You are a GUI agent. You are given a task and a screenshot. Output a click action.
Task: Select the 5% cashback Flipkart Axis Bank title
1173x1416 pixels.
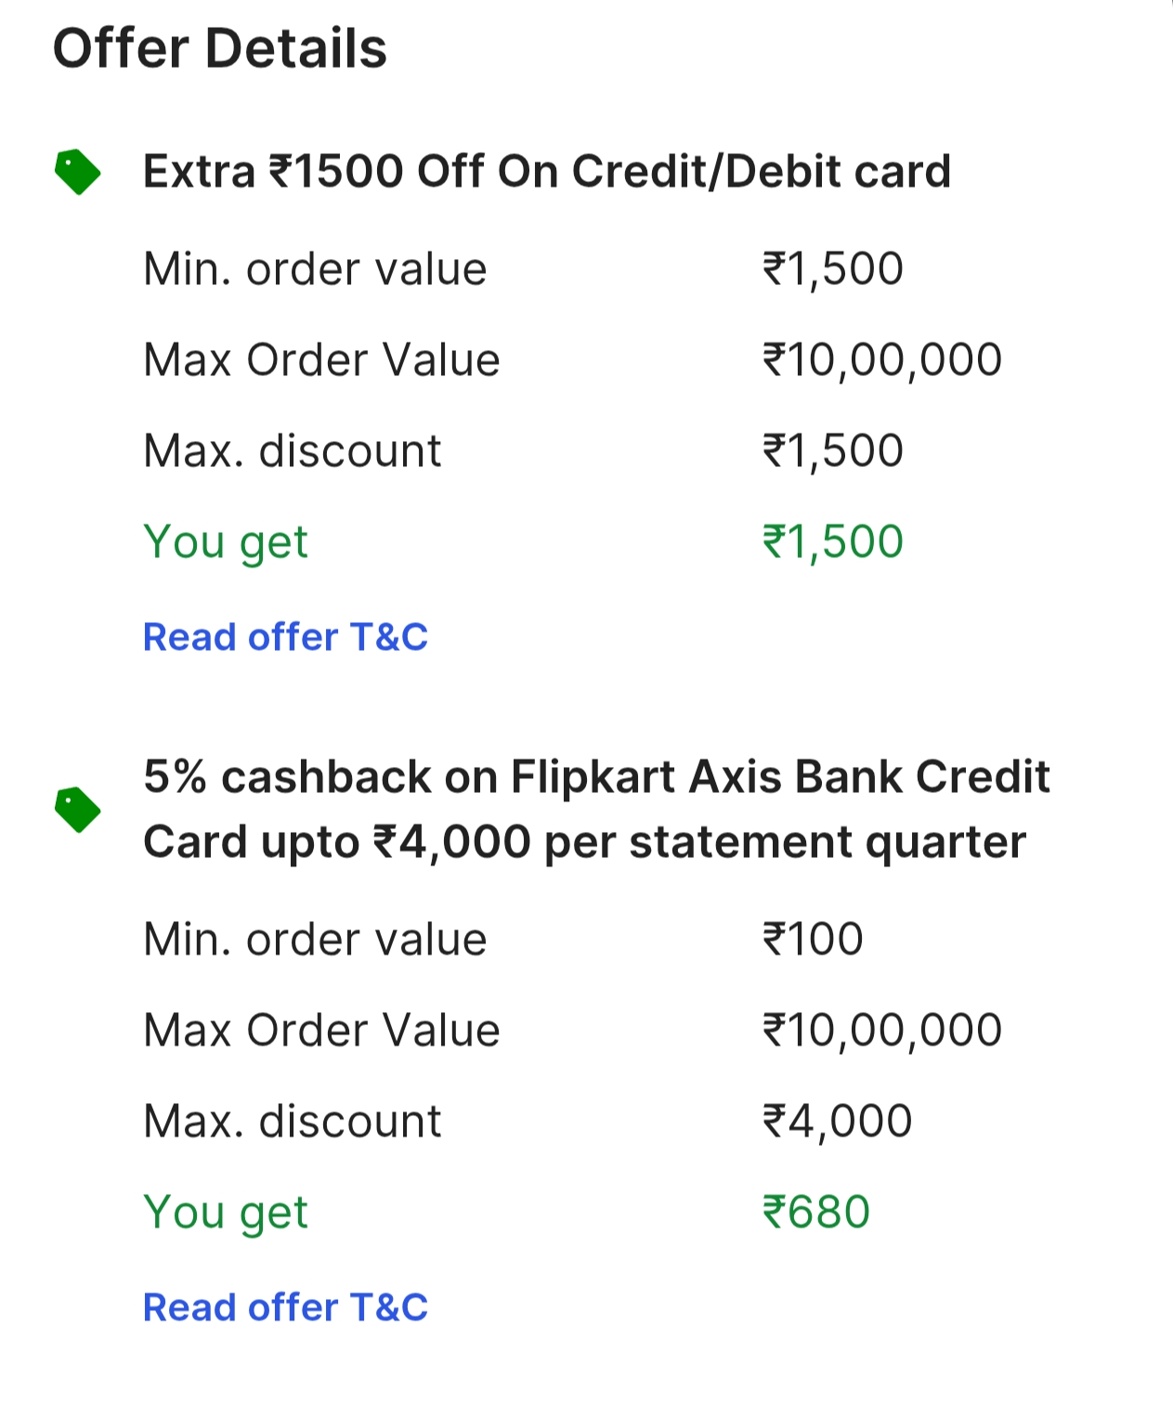[595, 809]
